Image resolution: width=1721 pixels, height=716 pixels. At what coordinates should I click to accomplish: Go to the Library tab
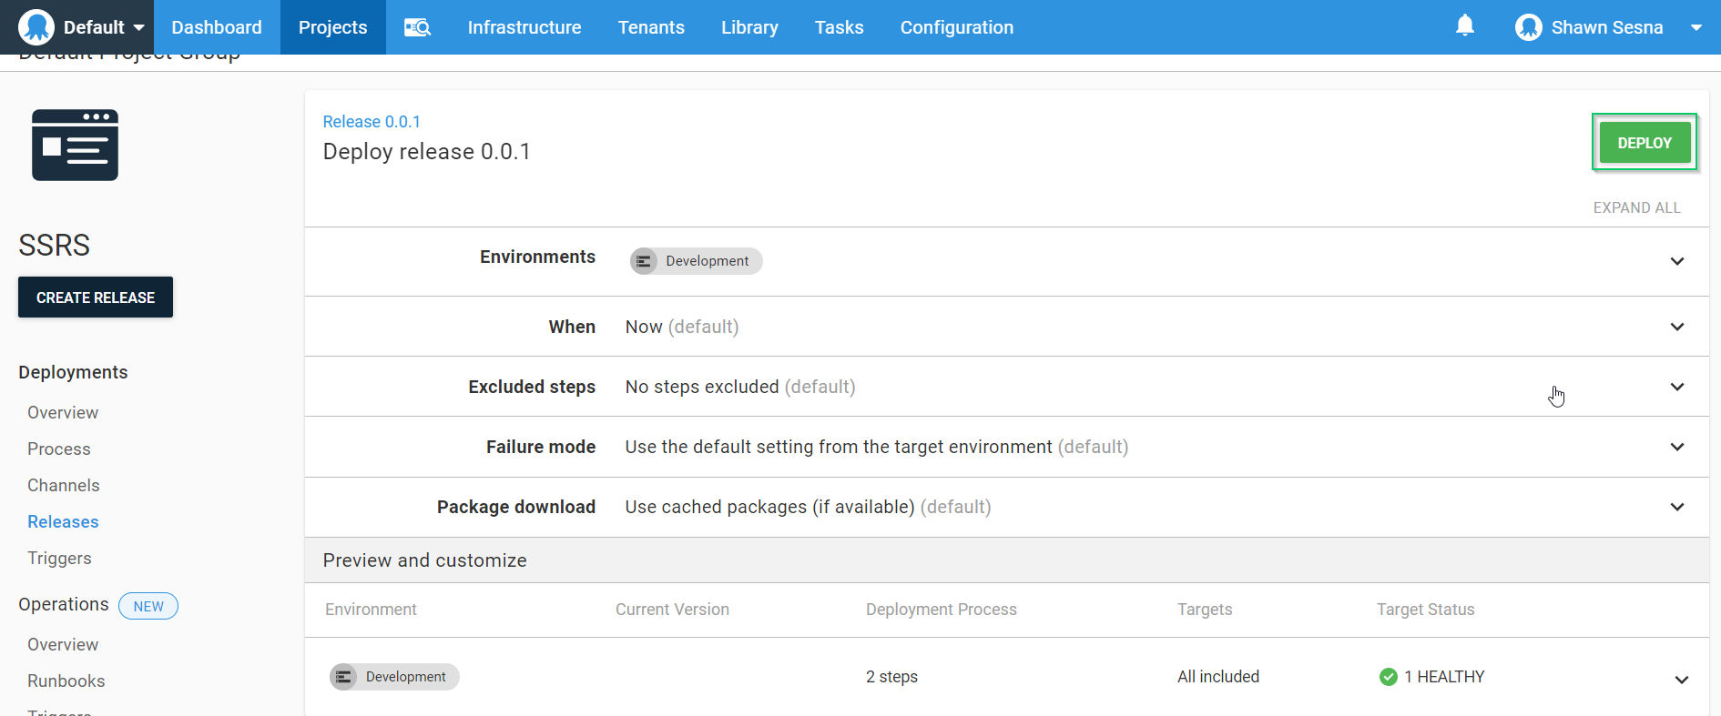748,27
